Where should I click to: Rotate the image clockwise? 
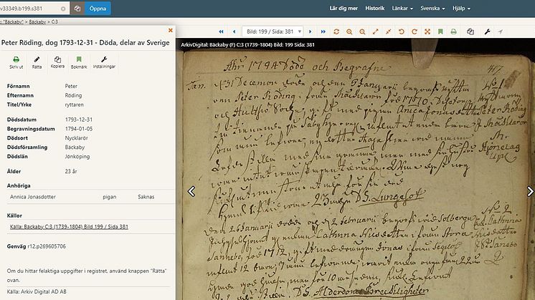coord(415,32)
